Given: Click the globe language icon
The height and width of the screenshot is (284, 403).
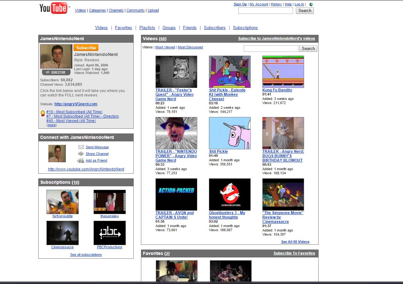Looking at the screenshot, I should click(311, 4).
